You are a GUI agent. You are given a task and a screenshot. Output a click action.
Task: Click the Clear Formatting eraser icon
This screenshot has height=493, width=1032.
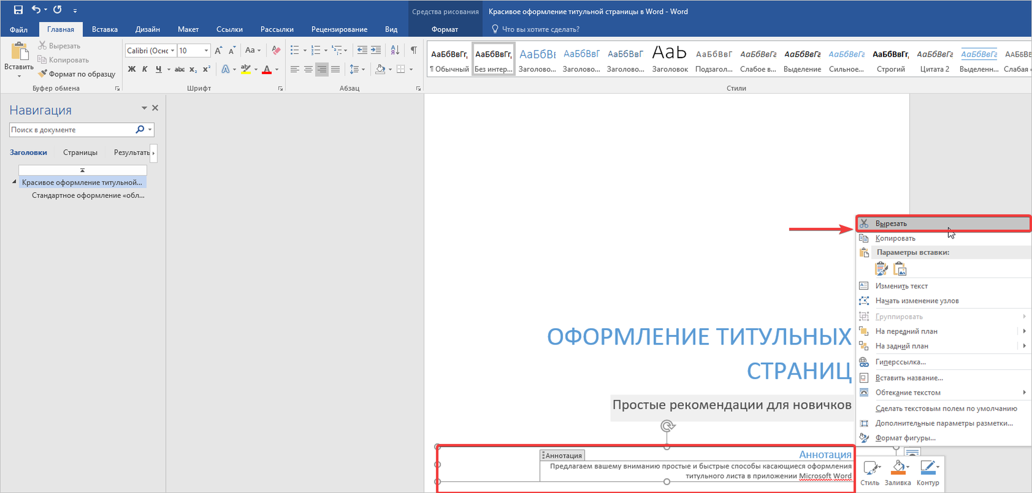[x=276, y=51]
